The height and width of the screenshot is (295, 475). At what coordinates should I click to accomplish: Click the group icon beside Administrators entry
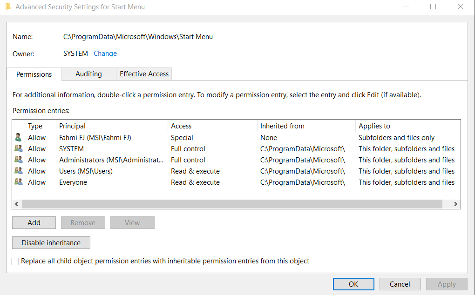click(18, 160)
